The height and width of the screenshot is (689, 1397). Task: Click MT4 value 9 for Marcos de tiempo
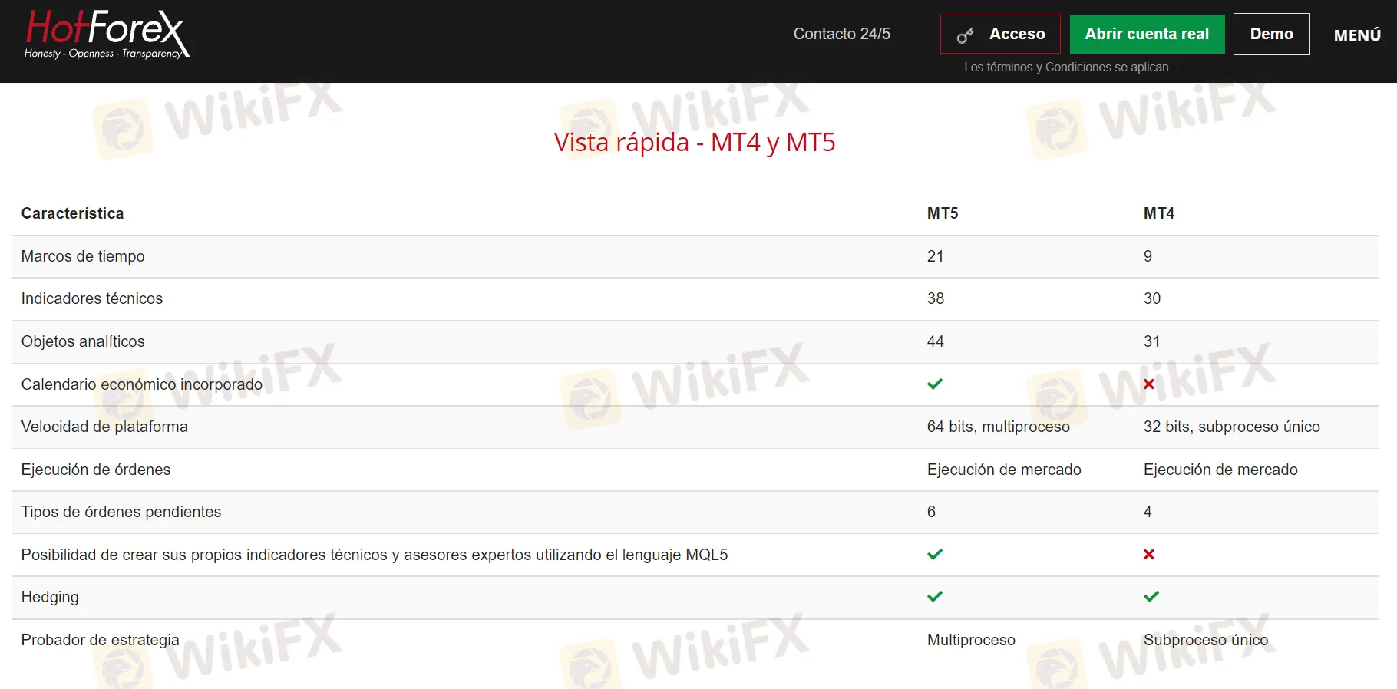pyautogui.click(x=1148, y=256)
